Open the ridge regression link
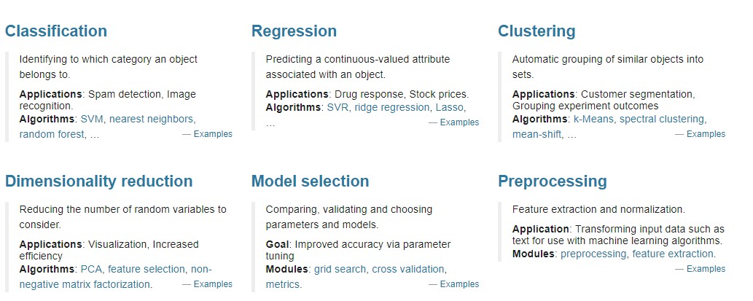This screenshot has height=301, width=753. pos(392,107)
